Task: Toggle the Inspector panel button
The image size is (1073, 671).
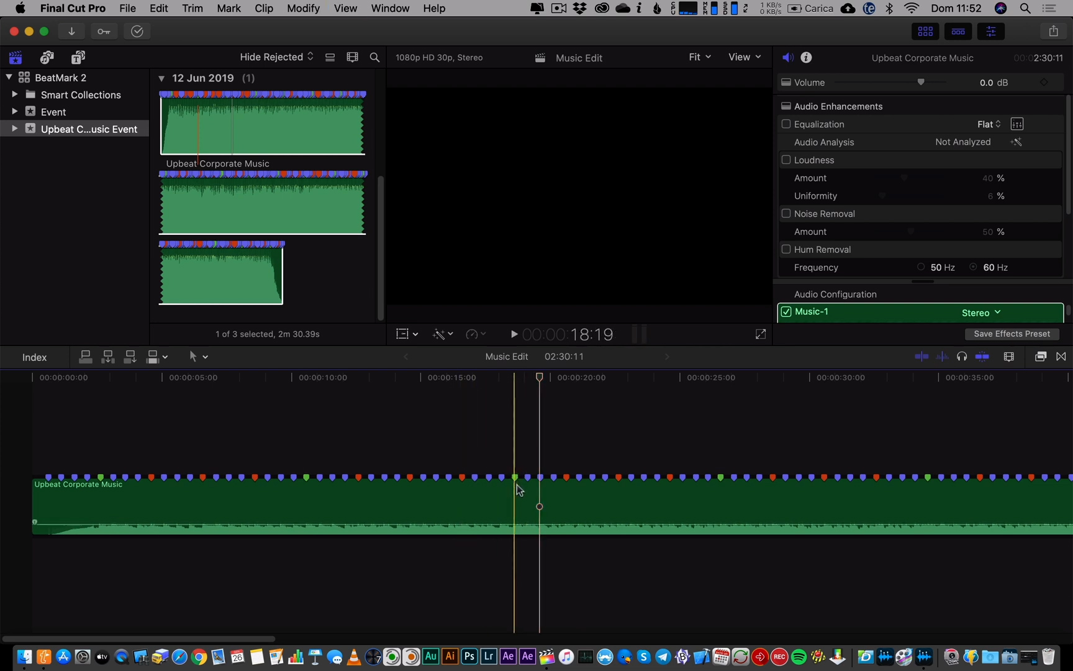Action: [x=991, y=31]
